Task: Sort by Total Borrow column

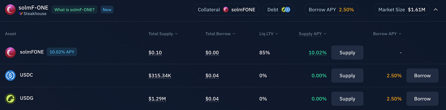Action: point(221,34)
